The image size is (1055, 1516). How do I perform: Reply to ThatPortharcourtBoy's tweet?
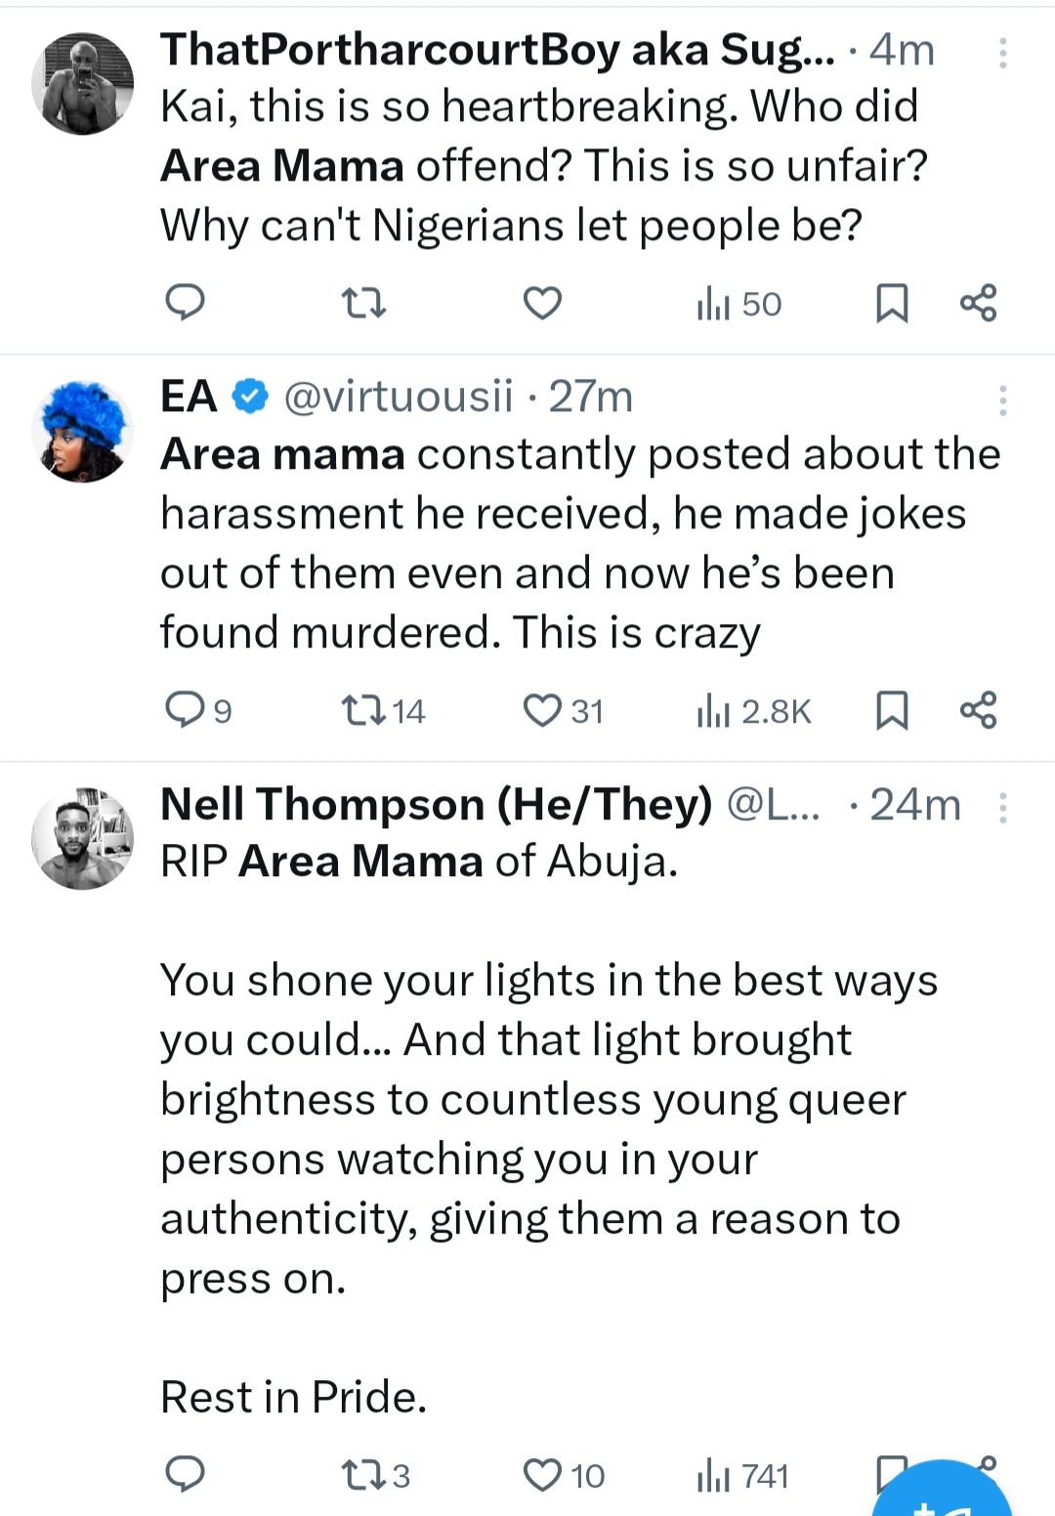click(x=184, y=303)
